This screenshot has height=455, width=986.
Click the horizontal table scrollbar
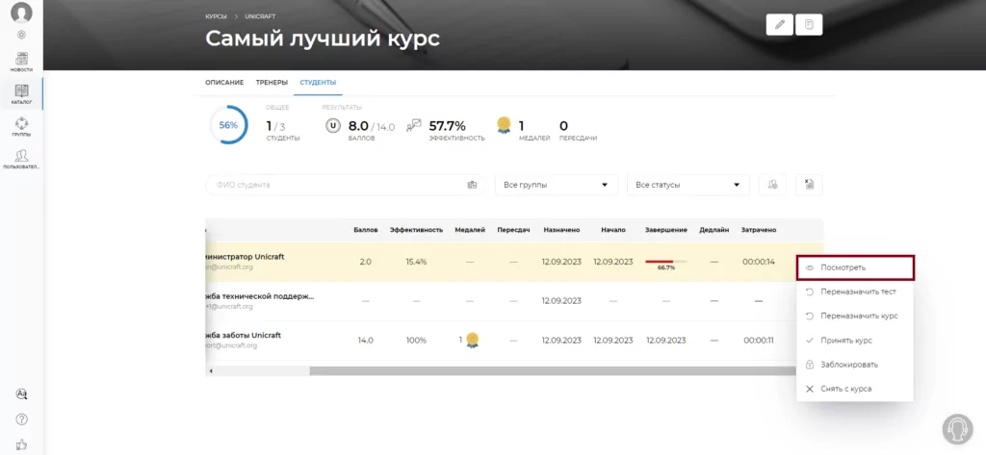(x=553, y=371)
